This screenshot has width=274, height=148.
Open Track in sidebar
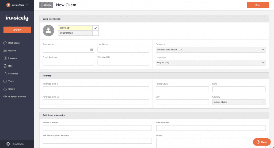11,81
